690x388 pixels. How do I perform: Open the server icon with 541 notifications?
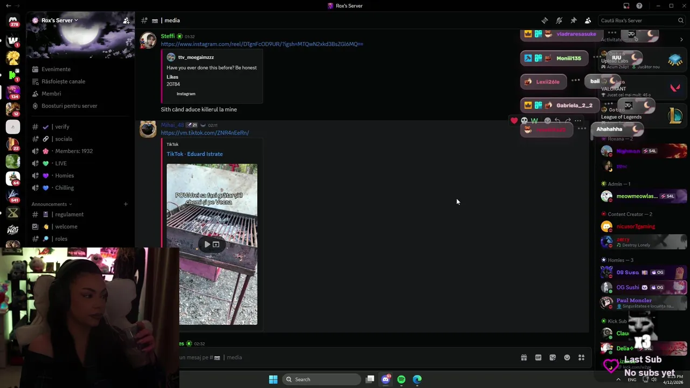click(13, 196)
